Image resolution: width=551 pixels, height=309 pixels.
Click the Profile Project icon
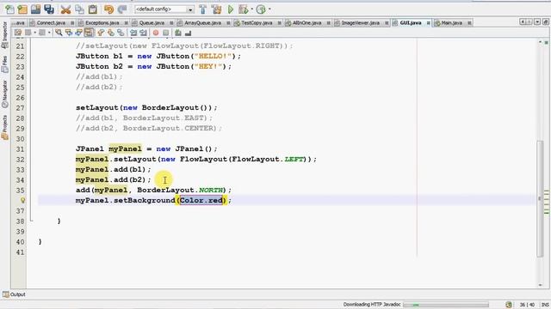point(261,9)
